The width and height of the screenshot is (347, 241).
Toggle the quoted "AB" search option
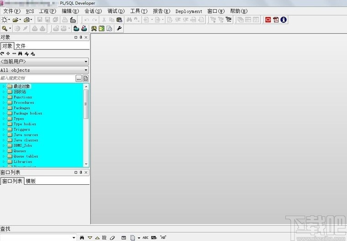click(163, 237)
